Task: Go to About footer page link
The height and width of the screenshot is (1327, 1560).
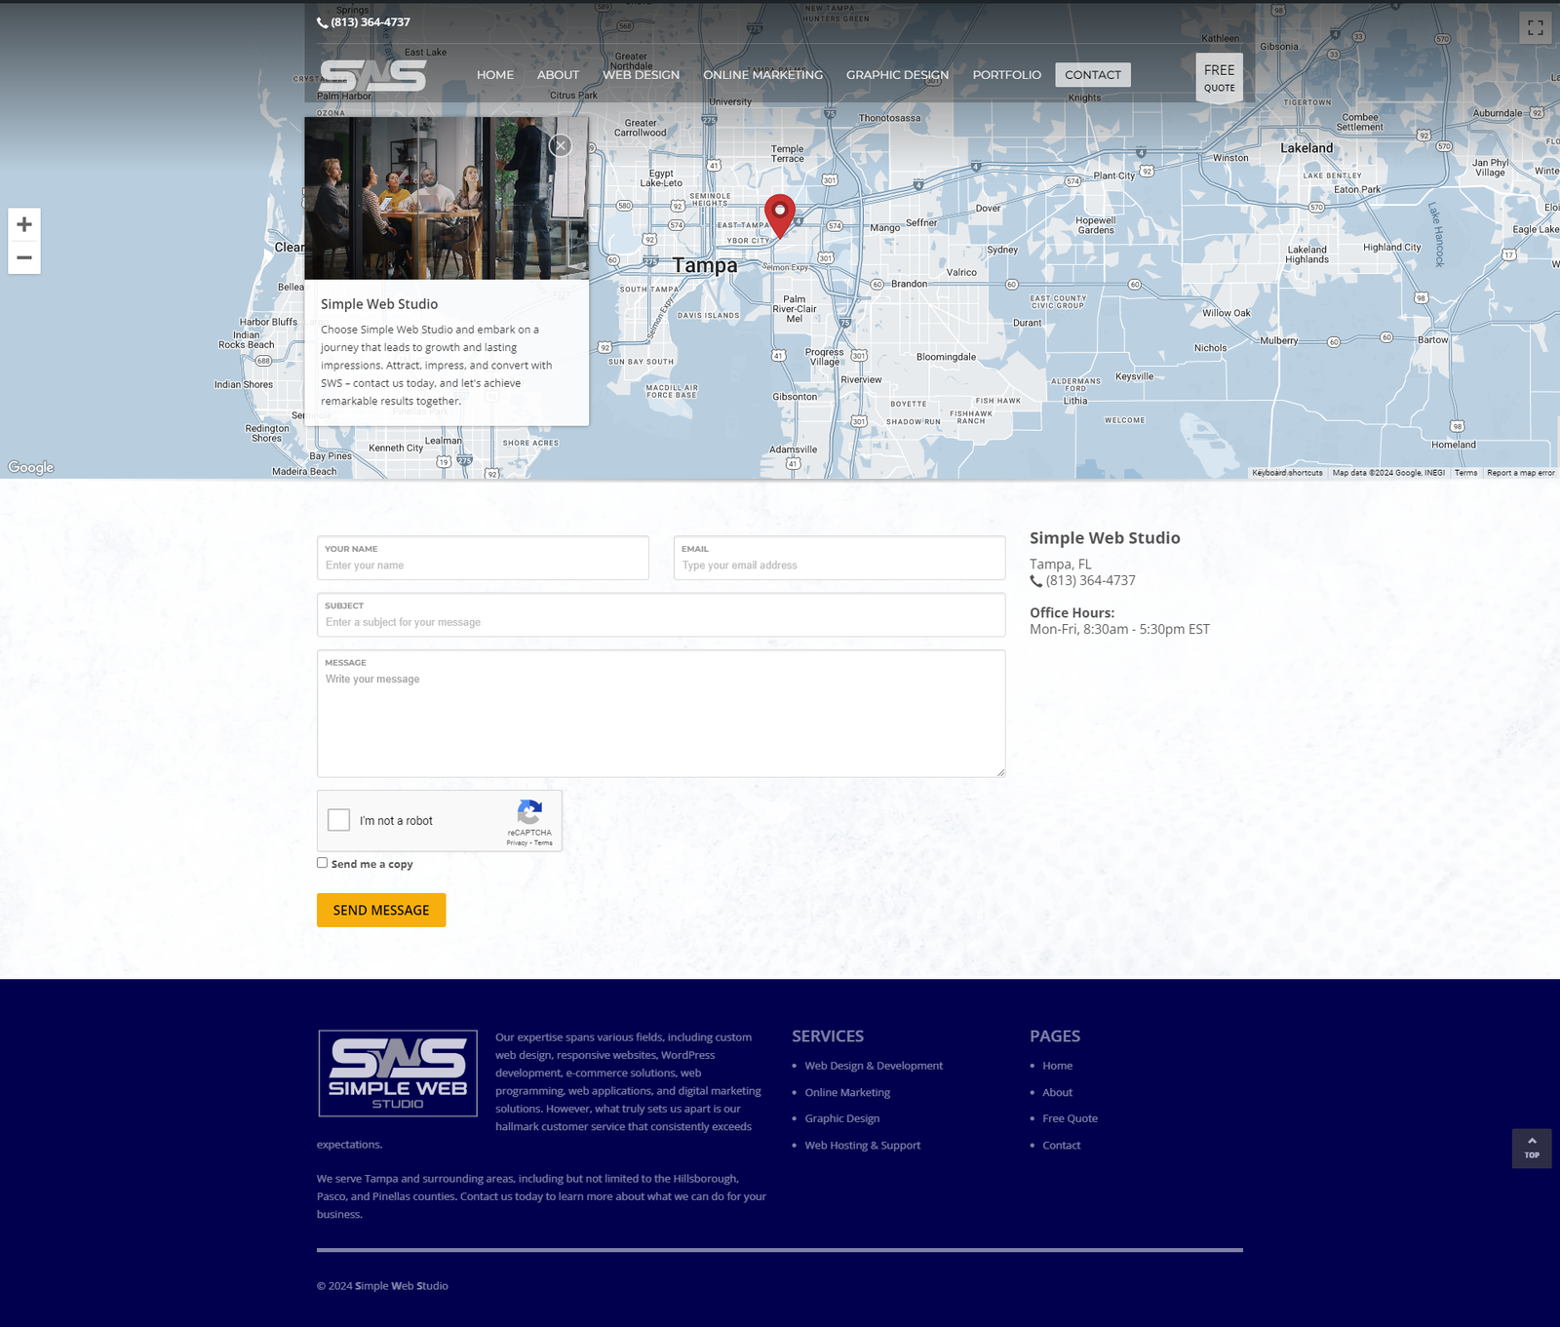Action: (x=1057, y=1092)
